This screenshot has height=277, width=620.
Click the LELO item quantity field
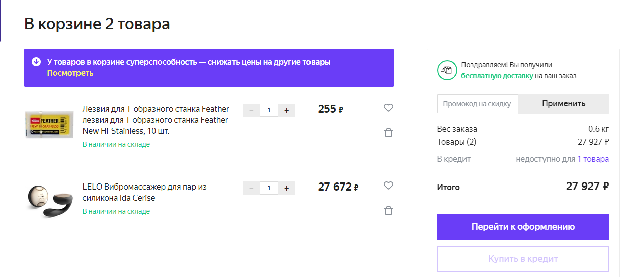(x=269, y=188)
